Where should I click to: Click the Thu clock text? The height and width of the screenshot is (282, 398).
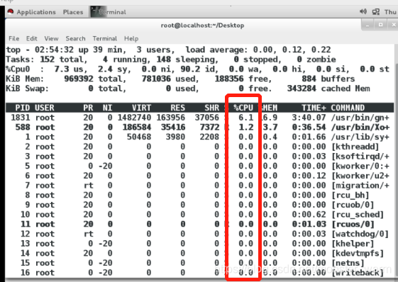(390, 12)
